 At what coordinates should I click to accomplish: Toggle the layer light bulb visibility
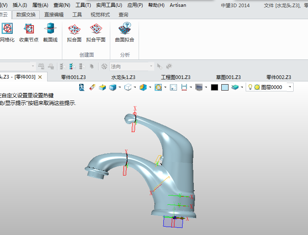250,87
